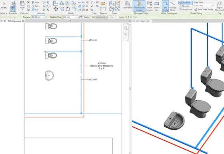Viewport: 224px width, 154px height.
Task: Select the Mirror Draw Axis tool
Action: pyautogui.click(x=74, y=3)
